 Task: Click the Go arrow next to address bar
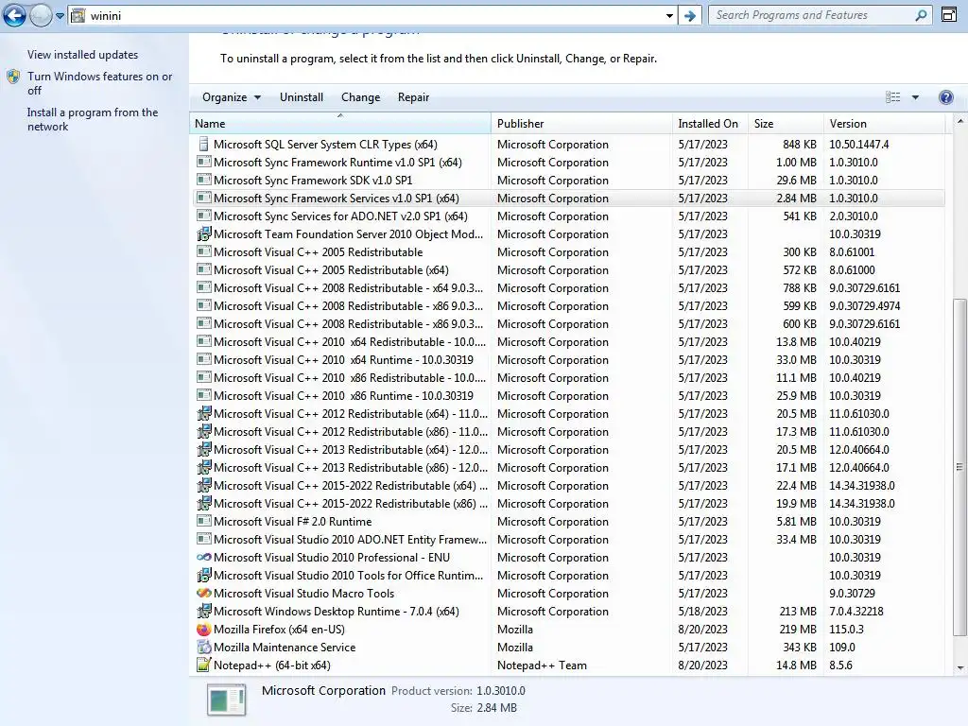click(689, 16)
